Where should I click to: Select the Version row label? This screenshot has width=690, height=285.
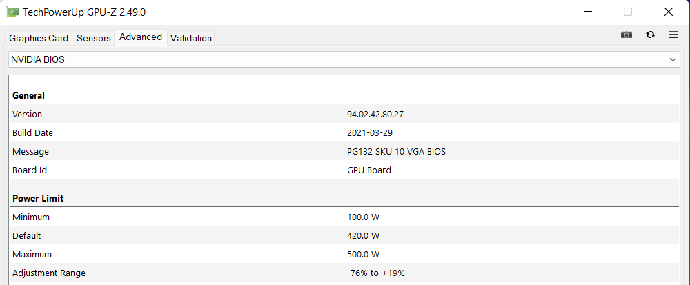tap(27, 115)
